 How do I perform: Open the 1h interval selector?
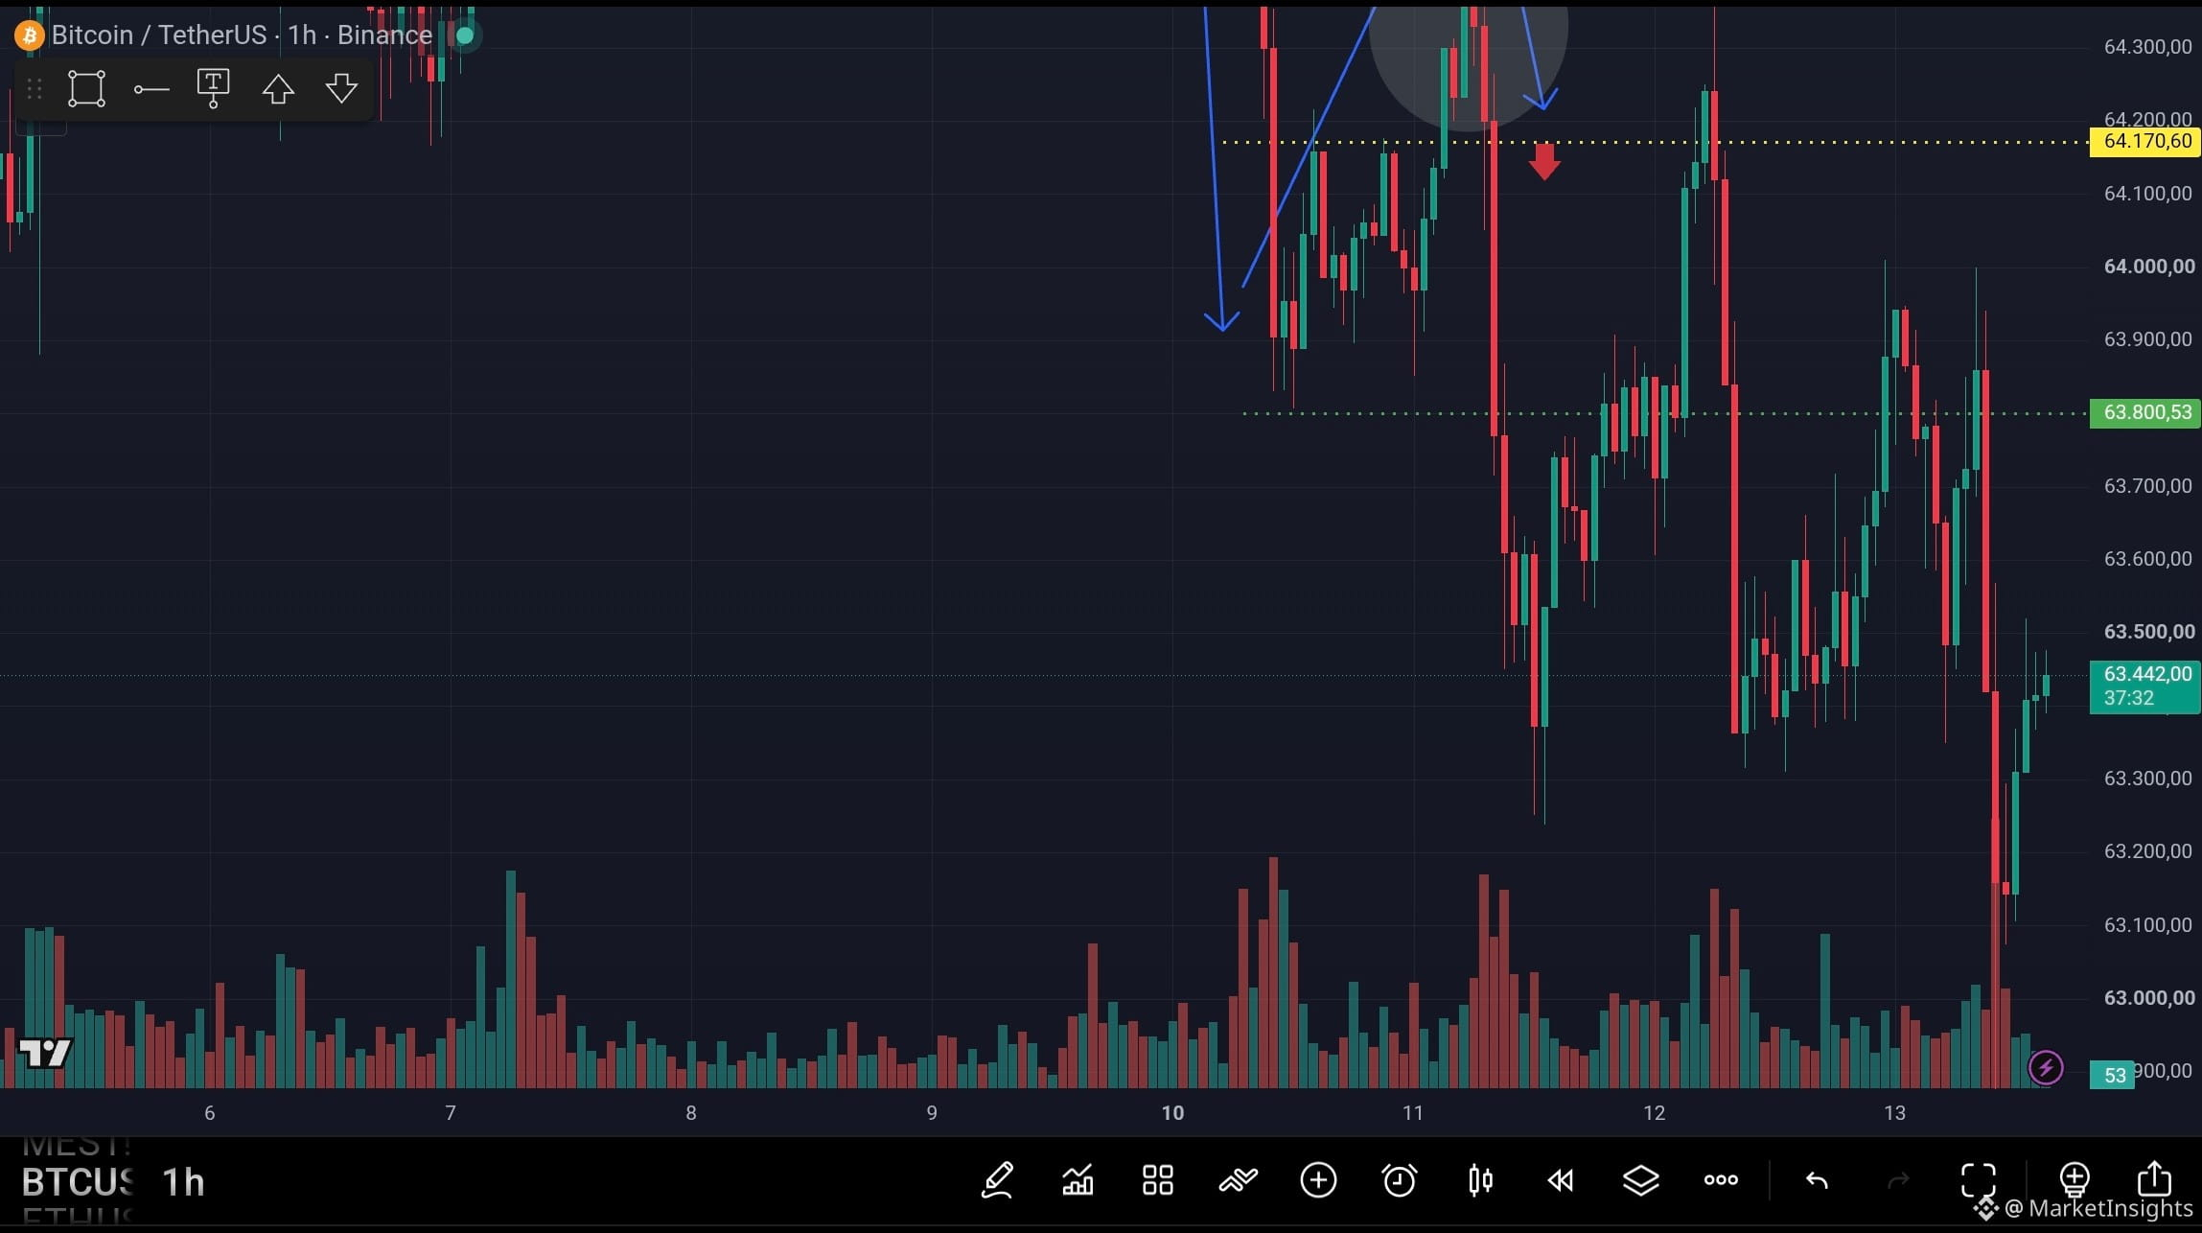[184, 1182]
